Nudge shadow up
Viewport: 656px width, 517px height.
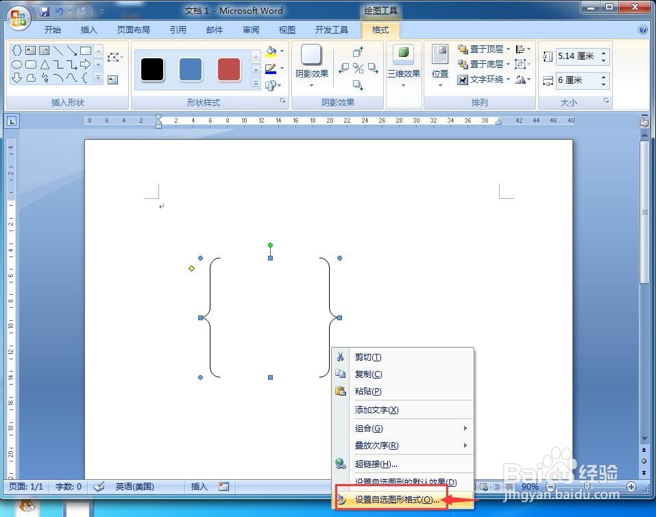point(358,52)
